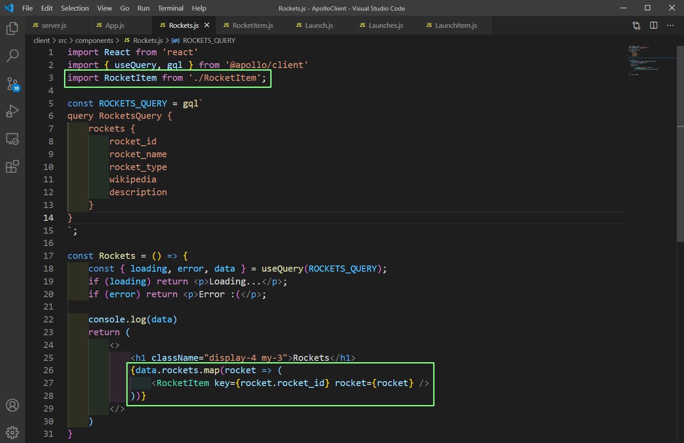This screenshot has width=684, height=443.
Task: Open the Remote Explorer view
Action: click(x=12, y=139)
